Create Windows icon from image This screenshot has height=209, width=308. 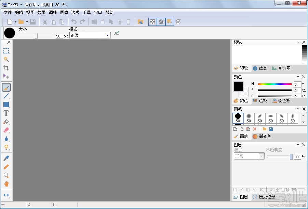(94, 22)
